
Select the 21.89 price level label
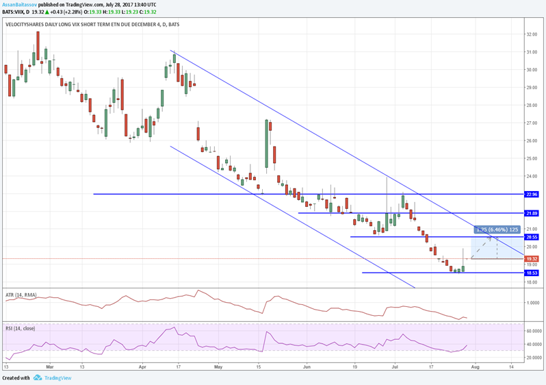pyautogui.click(x=532, y=213)
